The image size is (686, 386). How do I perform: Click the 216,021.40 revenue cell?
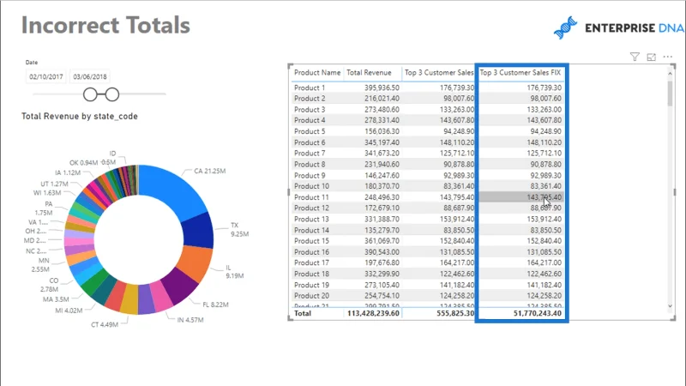[382, 99]
